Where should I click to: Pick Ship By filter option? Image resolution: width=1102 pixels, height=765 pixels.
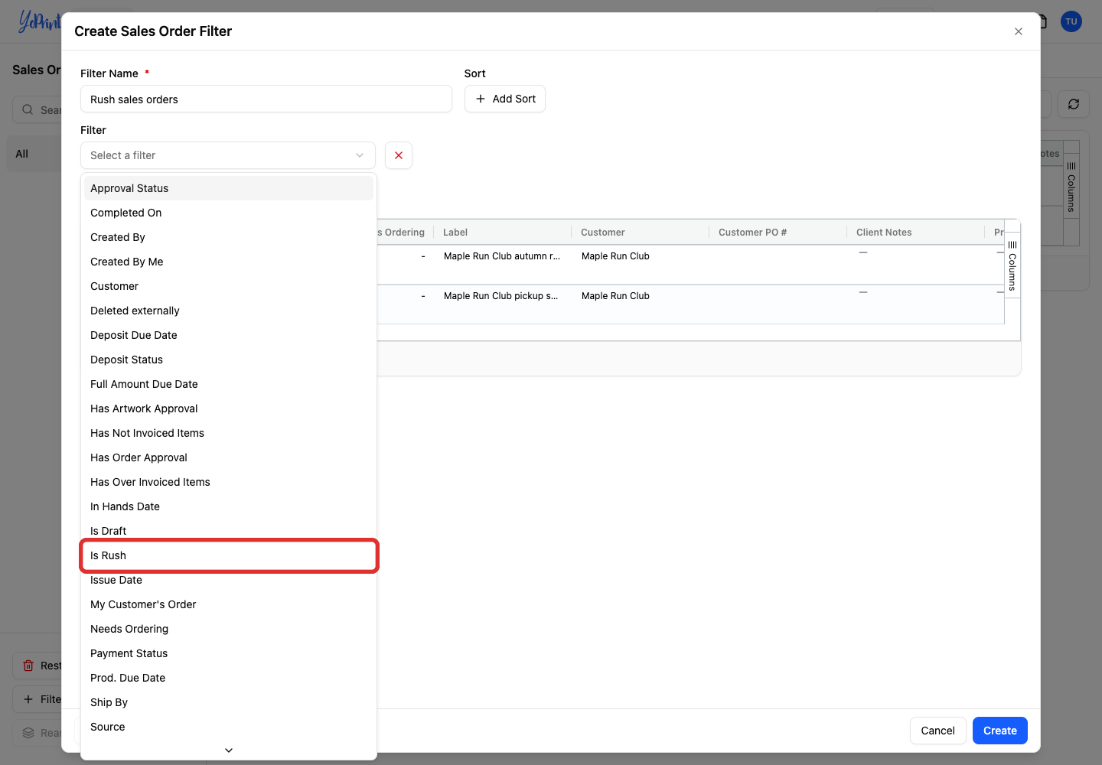pos(229,702)
